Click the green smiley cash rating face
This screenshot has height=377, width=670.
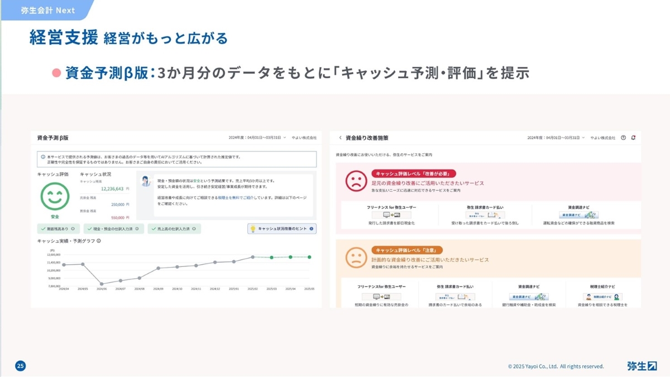54,196
